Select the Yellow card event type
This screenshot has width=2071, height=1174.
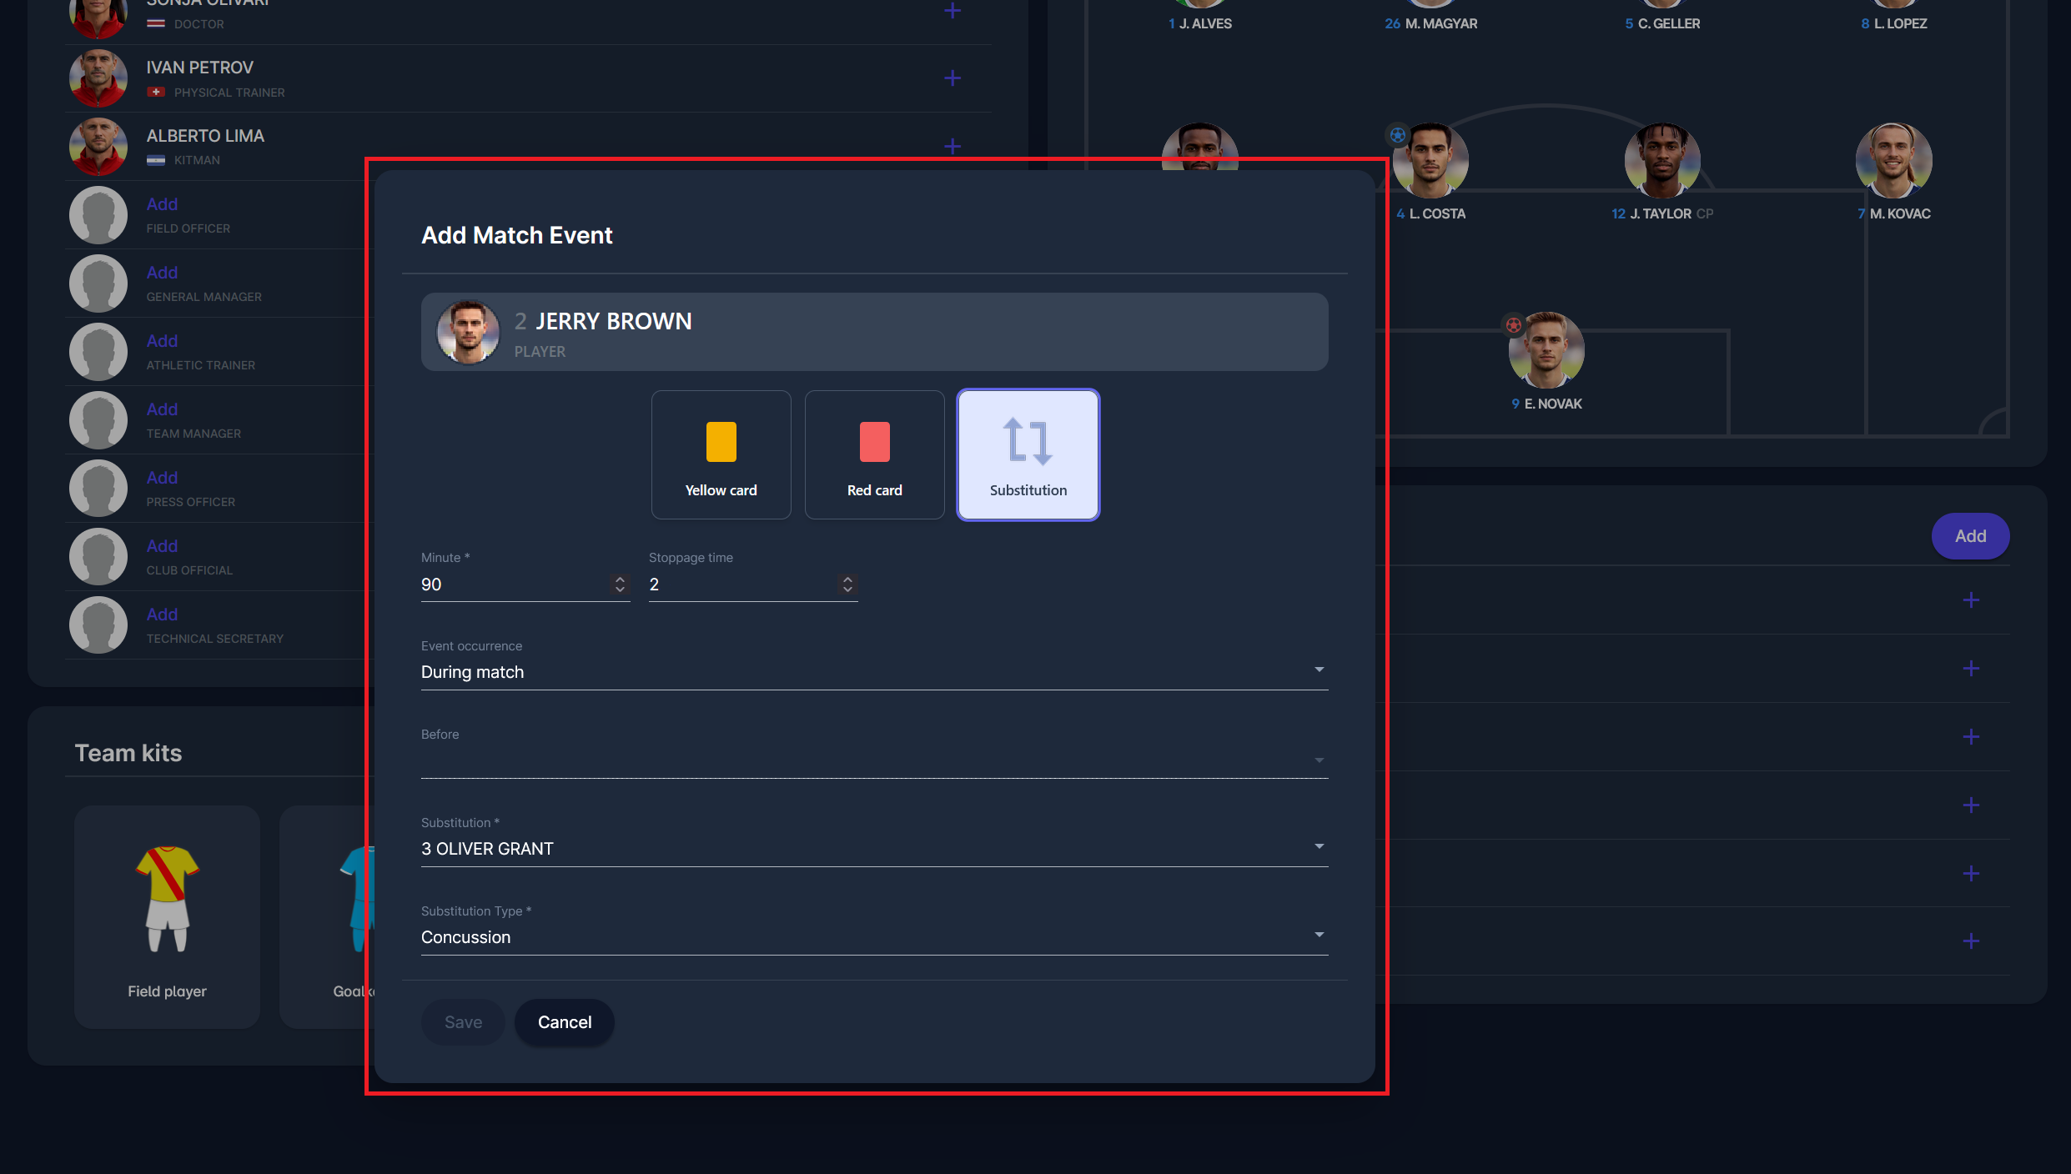click(721, 454)
